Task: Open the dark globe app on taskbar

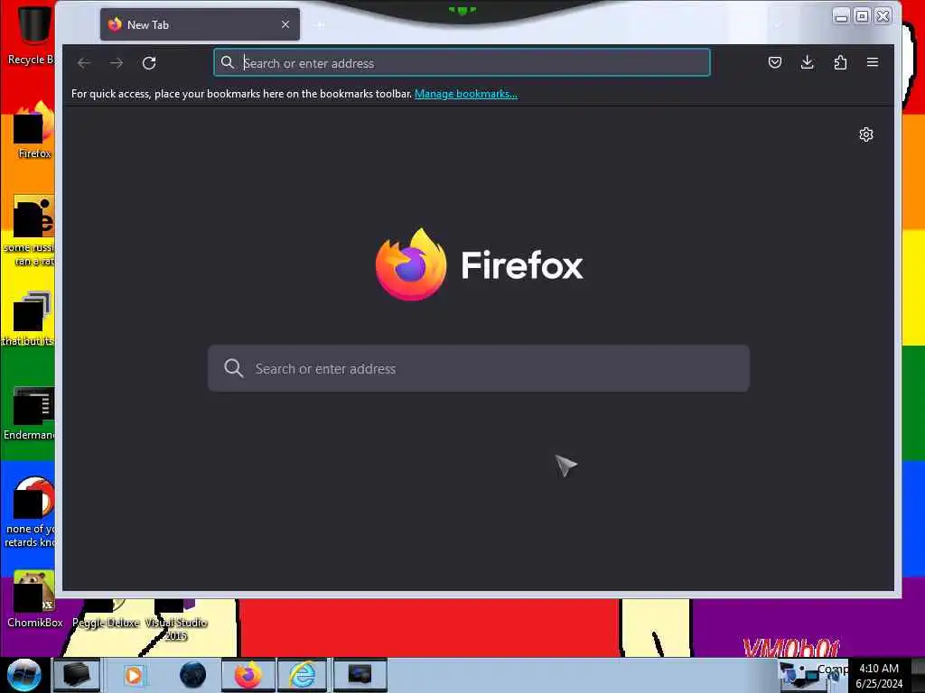Action: point(193,675)
